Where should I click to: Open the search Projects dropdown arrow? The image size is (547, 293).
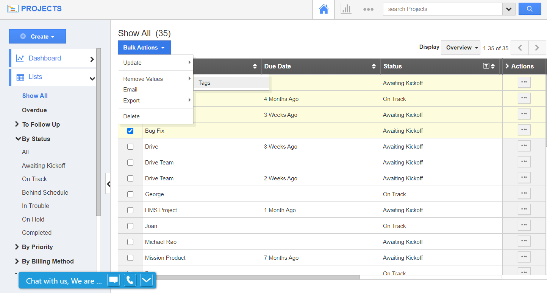pos(508,9)
